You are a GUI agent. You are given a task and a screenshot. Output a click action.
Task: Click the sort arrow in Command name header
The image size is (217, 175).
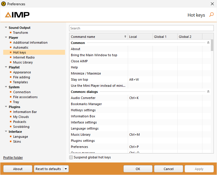tap(125, 36)
